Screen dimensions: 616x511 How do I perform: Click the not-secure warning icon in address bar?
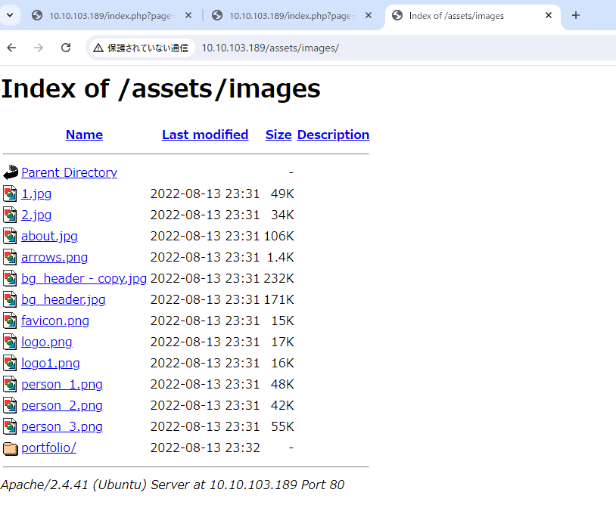[x=98, y=48]
